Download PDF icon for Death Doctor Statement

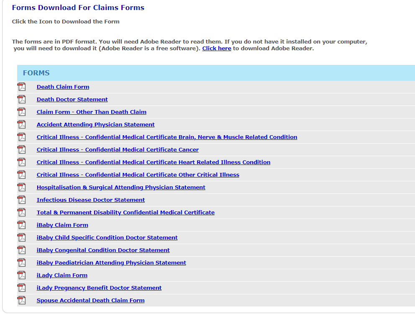pyautogui.click(x=22, y=99)
